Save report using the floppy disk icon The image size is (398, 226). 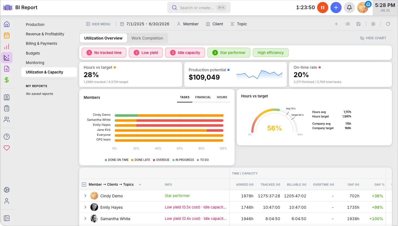pyautogui.click(x=359, y=24)
